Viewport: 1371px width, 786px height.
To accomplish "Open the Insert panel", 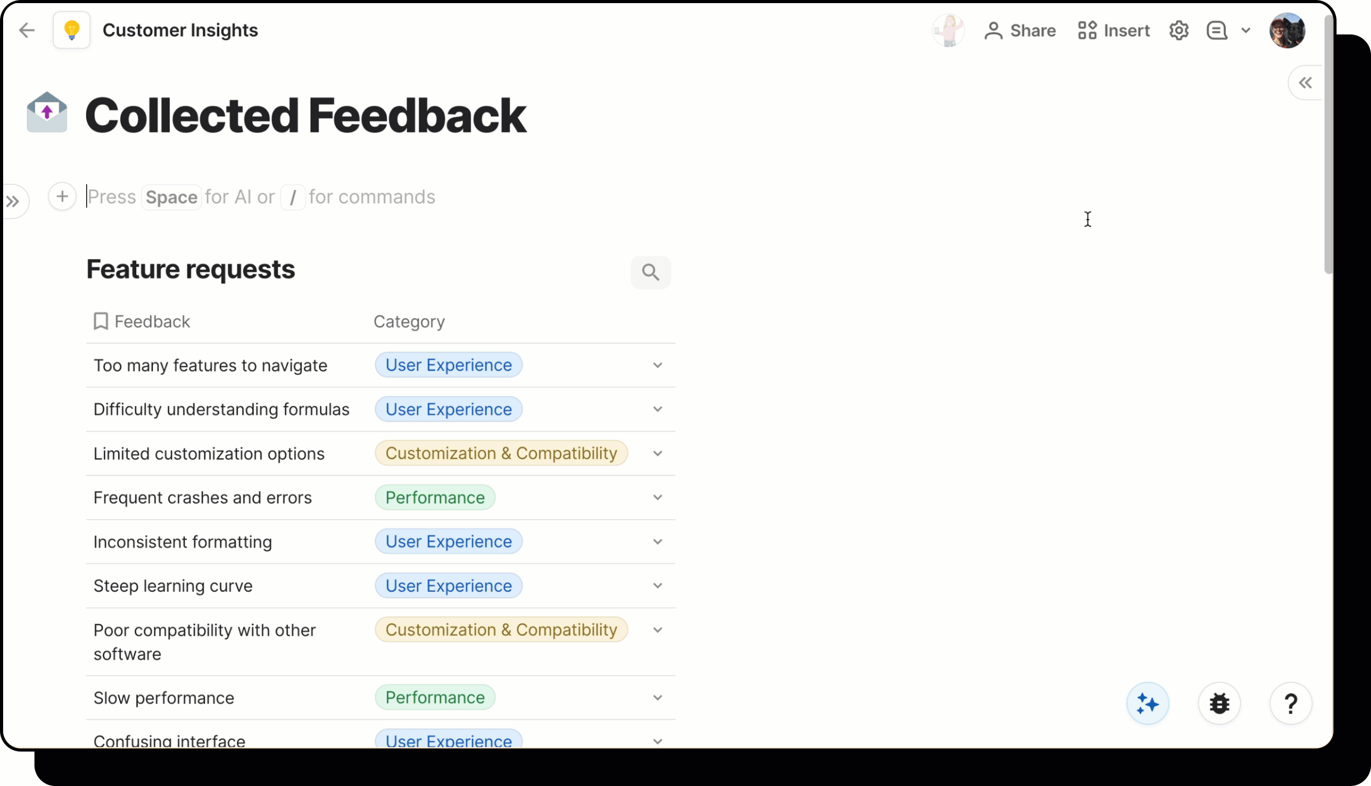I will coord(1114,30).
